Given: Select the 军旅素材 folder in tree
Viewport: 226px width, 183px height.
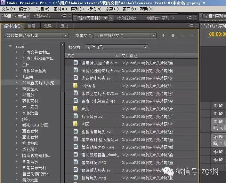Looking at the screenshot, I should coord(30,137).
